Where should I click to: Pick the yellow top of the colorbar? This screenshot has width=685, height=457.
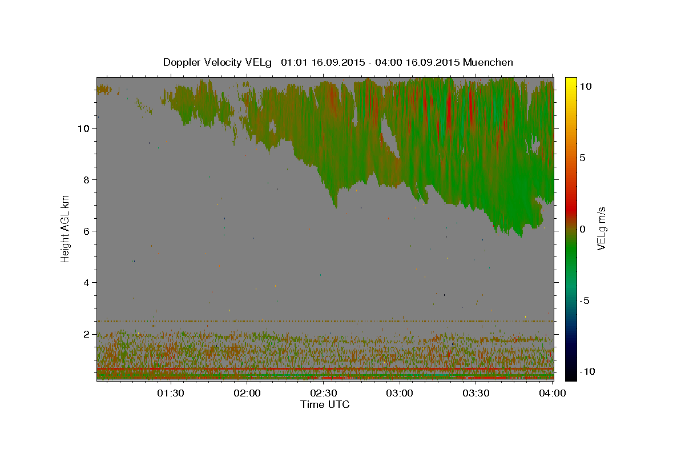coord(570,83)
